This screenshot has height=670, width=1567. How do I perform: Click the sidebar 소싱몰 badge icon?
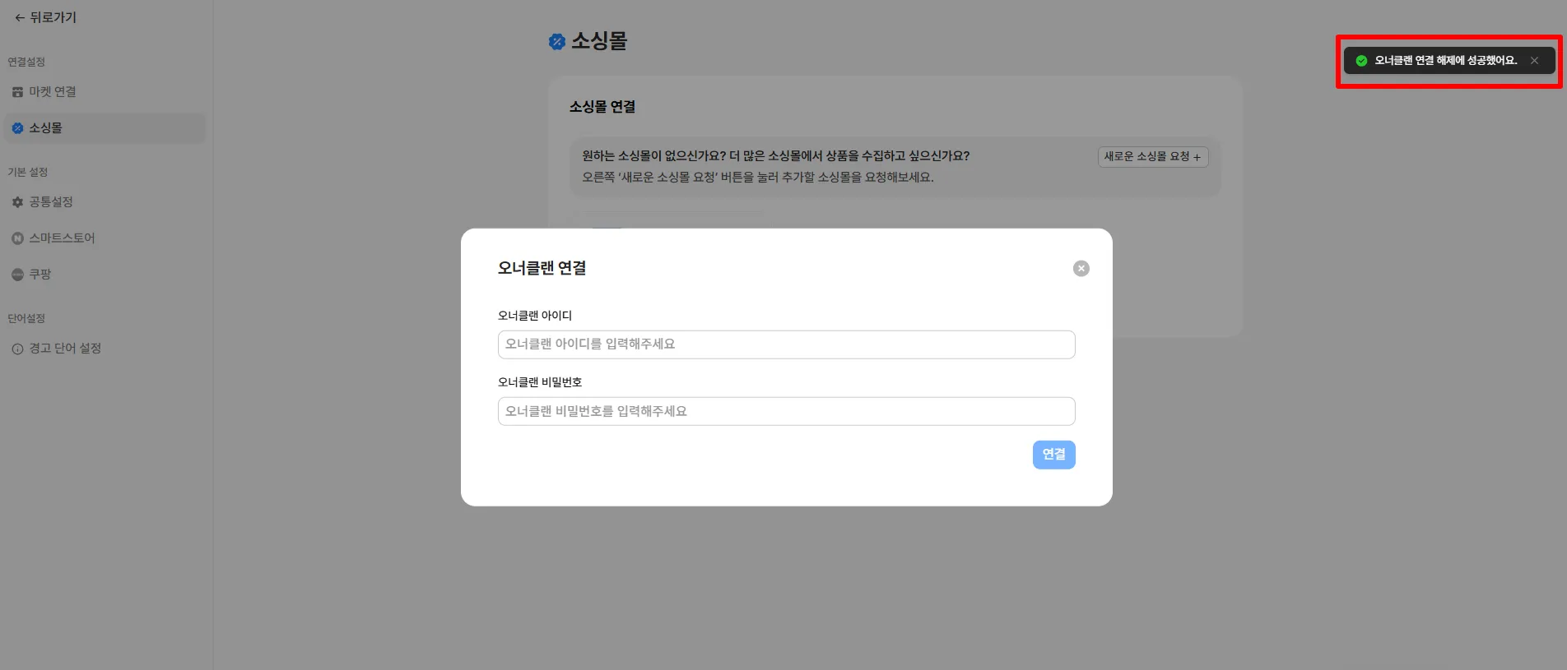(17, 128)
